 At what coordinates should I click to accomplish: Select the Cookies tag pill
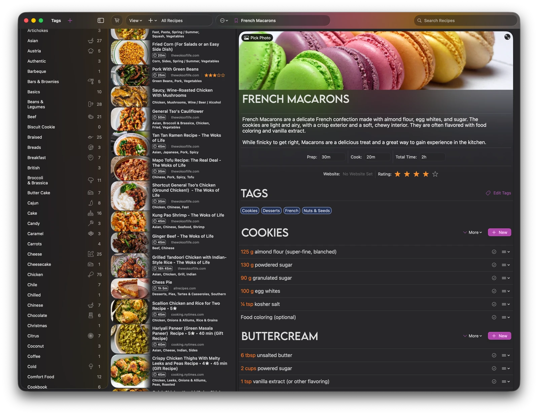[250, 211]
